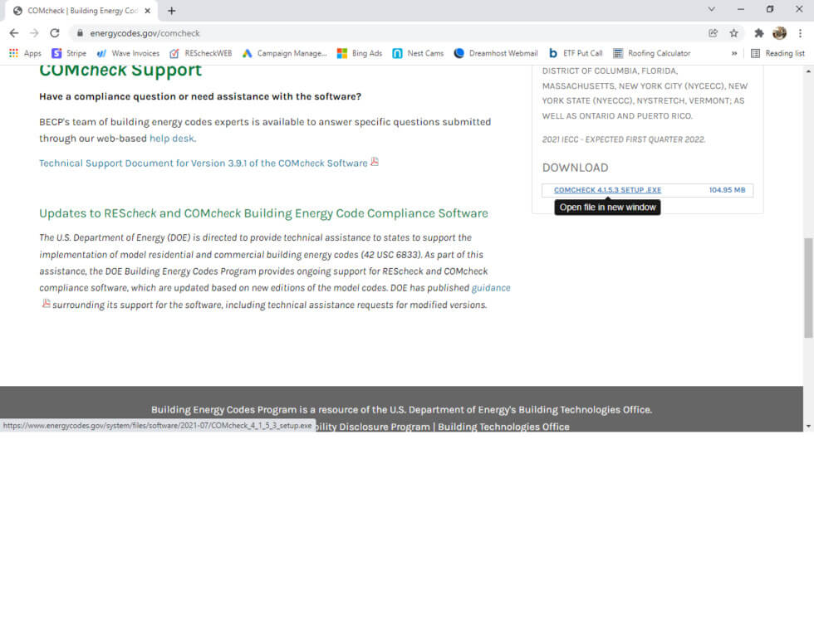Image resolution: width=814 pixels, height=625 pixels.
Task: View site information via the padlock icon
Action: [x=78, y=33]
